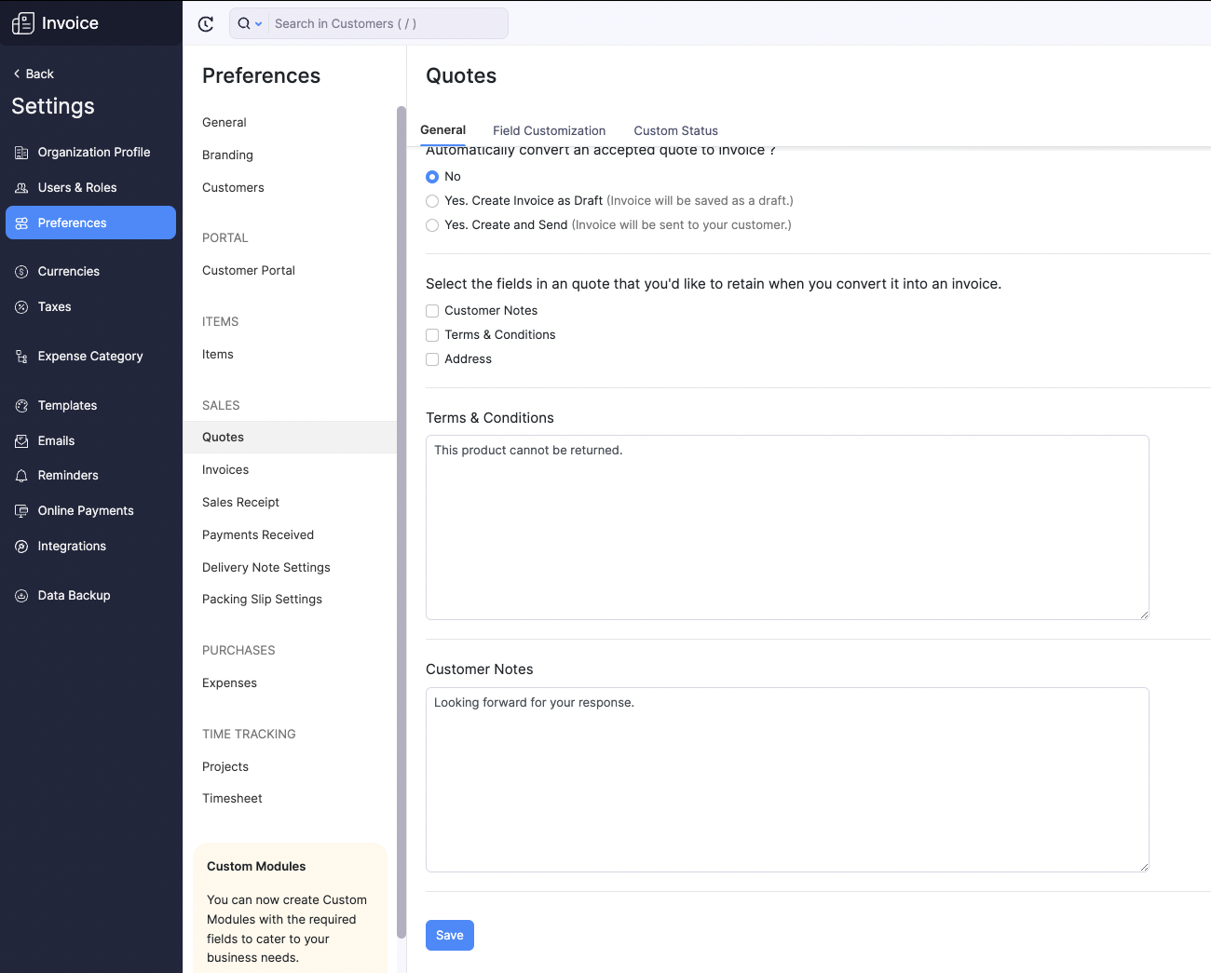Enable the Customer Notes checkbox
Viewport: 1211px width, 973px height.
(x=432, y=310)
